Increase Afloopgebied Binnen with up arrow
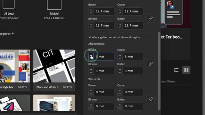 tap(91, 70)
